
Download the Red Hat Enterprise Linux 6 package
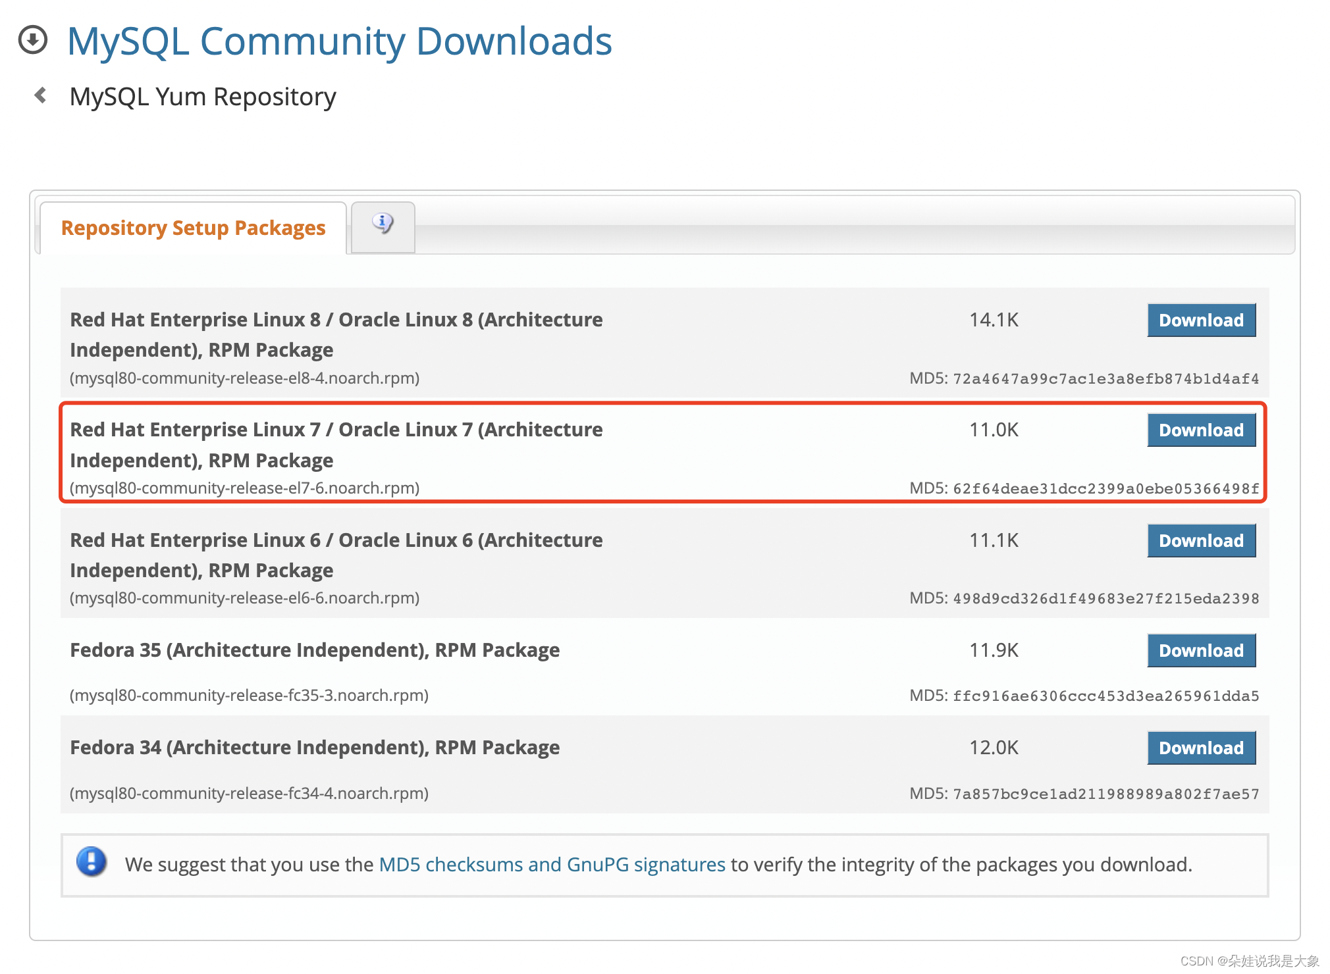[1201, 541]
